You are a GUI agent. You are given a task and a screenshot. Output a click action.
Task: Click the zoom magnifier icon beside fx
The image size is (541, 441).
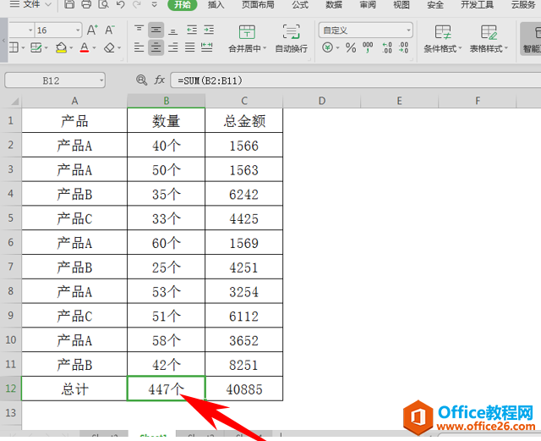(141, 80)
